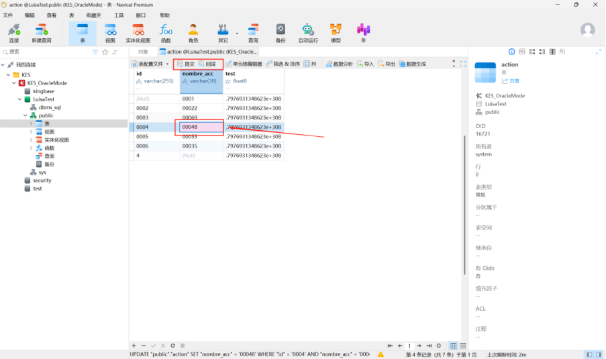This screenshot has height=359, width=606.
Task: Collapse the LuisaTest database node
Action: (x=19, y=99)
